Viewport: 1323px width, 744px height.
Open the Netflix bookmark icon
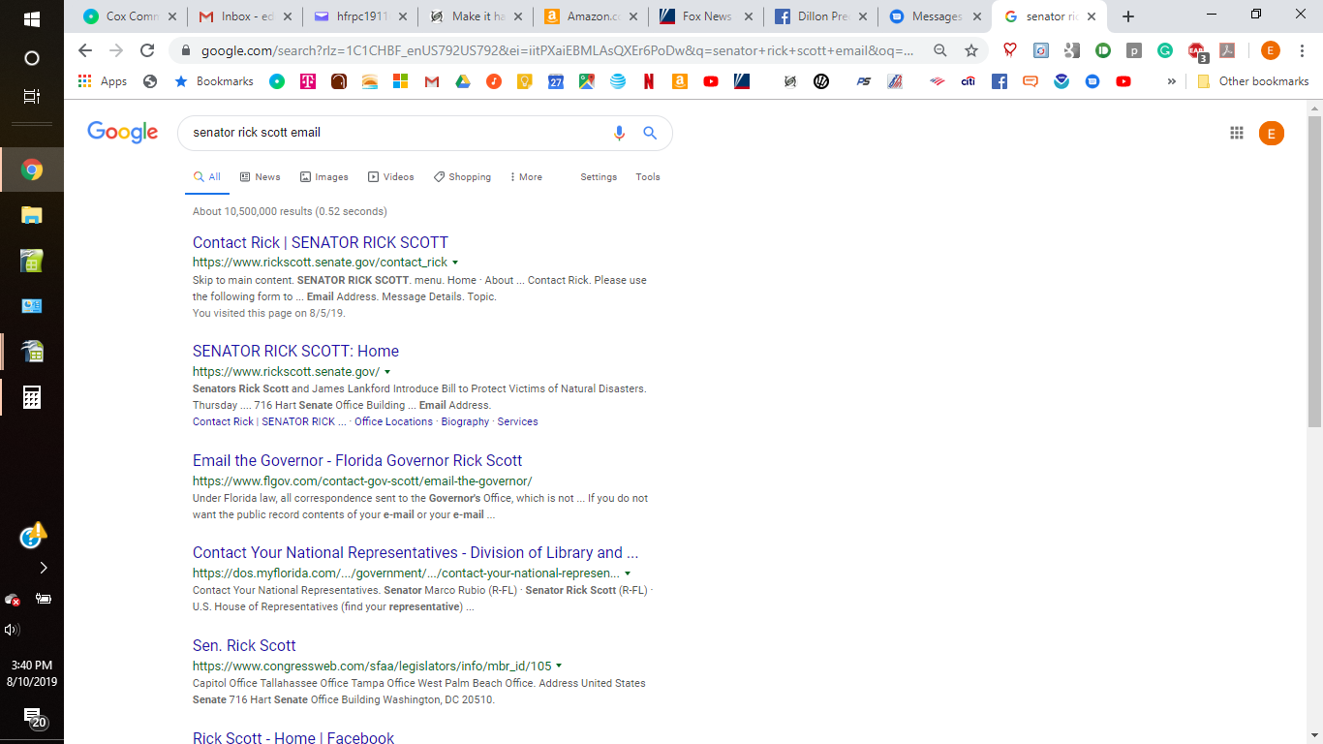click(649, 81)
